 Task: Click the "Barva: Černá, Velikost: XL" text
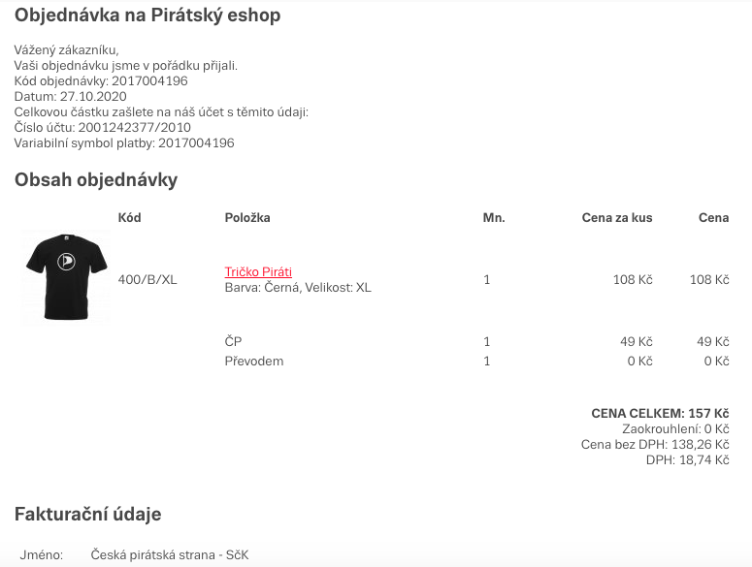point(298,288)
